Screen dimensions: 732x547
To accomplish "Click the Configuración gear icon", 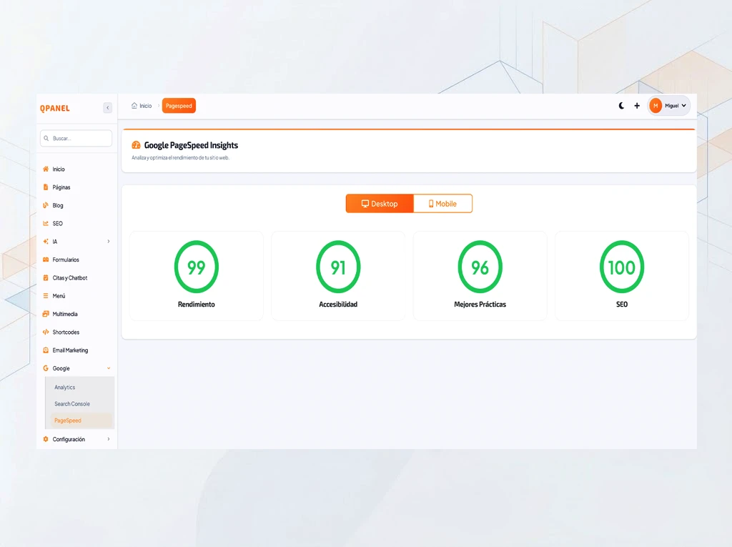I will [46, 439].
